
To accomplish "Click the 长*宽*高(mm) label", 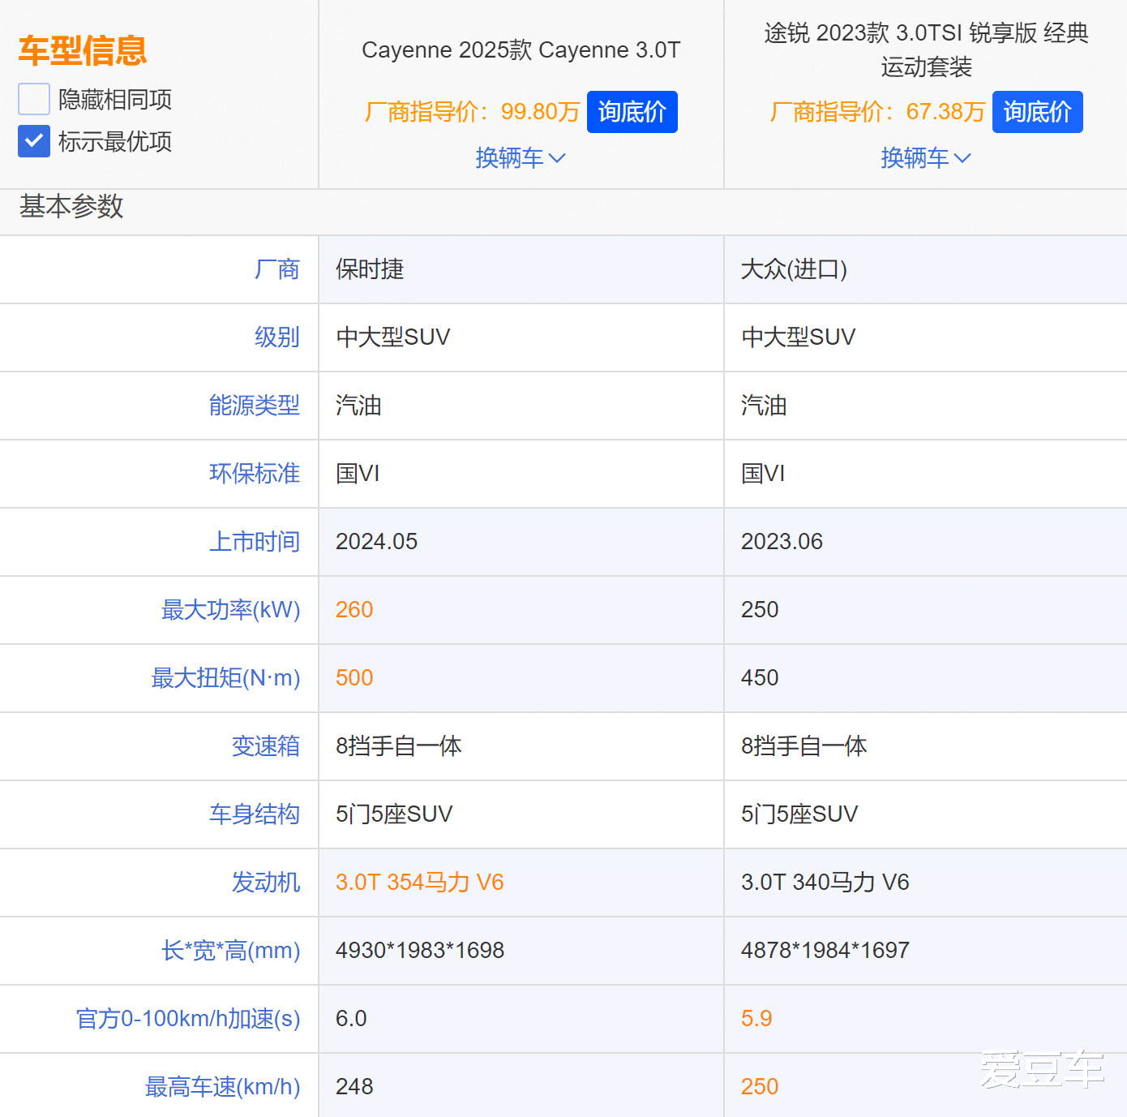I will [x=231, y=951].
